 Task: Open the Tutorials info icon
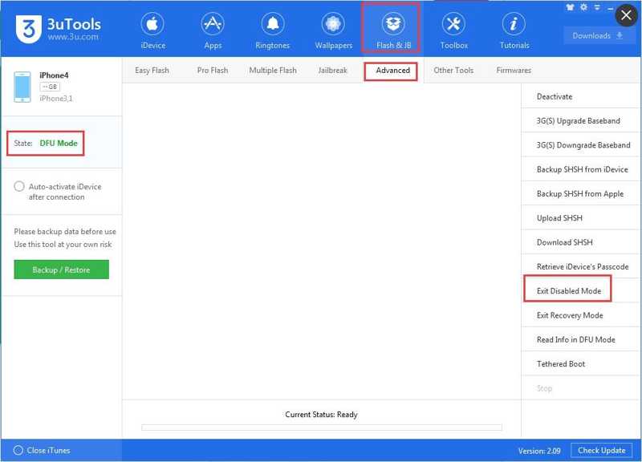(x=514, y=24)
